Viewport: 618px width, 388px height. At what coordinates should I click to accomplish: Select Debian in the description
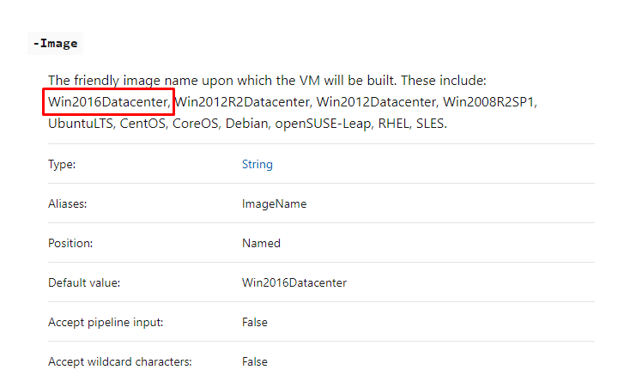[246, 124]
